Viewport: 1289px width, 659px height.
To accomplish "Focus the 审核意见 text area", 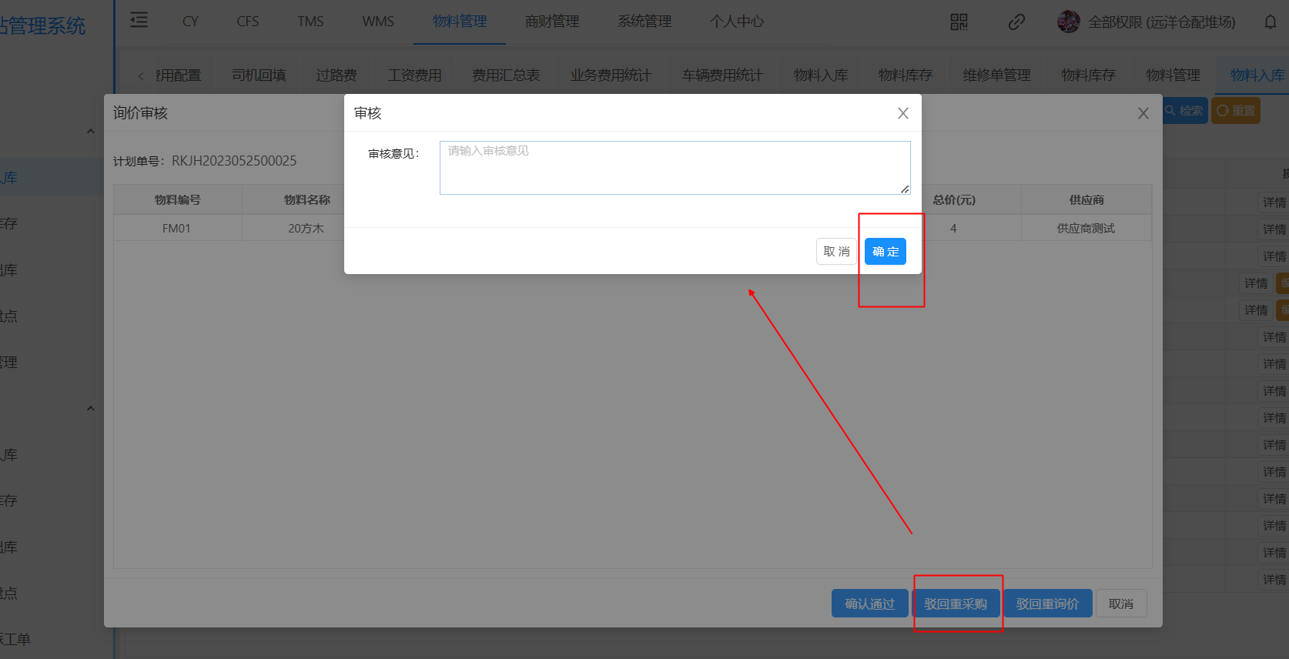I will tap(675, 168).
